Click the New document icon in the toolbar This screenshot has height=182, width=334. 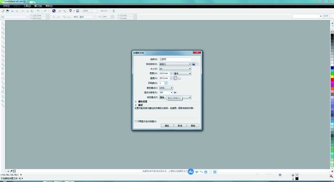3,11
